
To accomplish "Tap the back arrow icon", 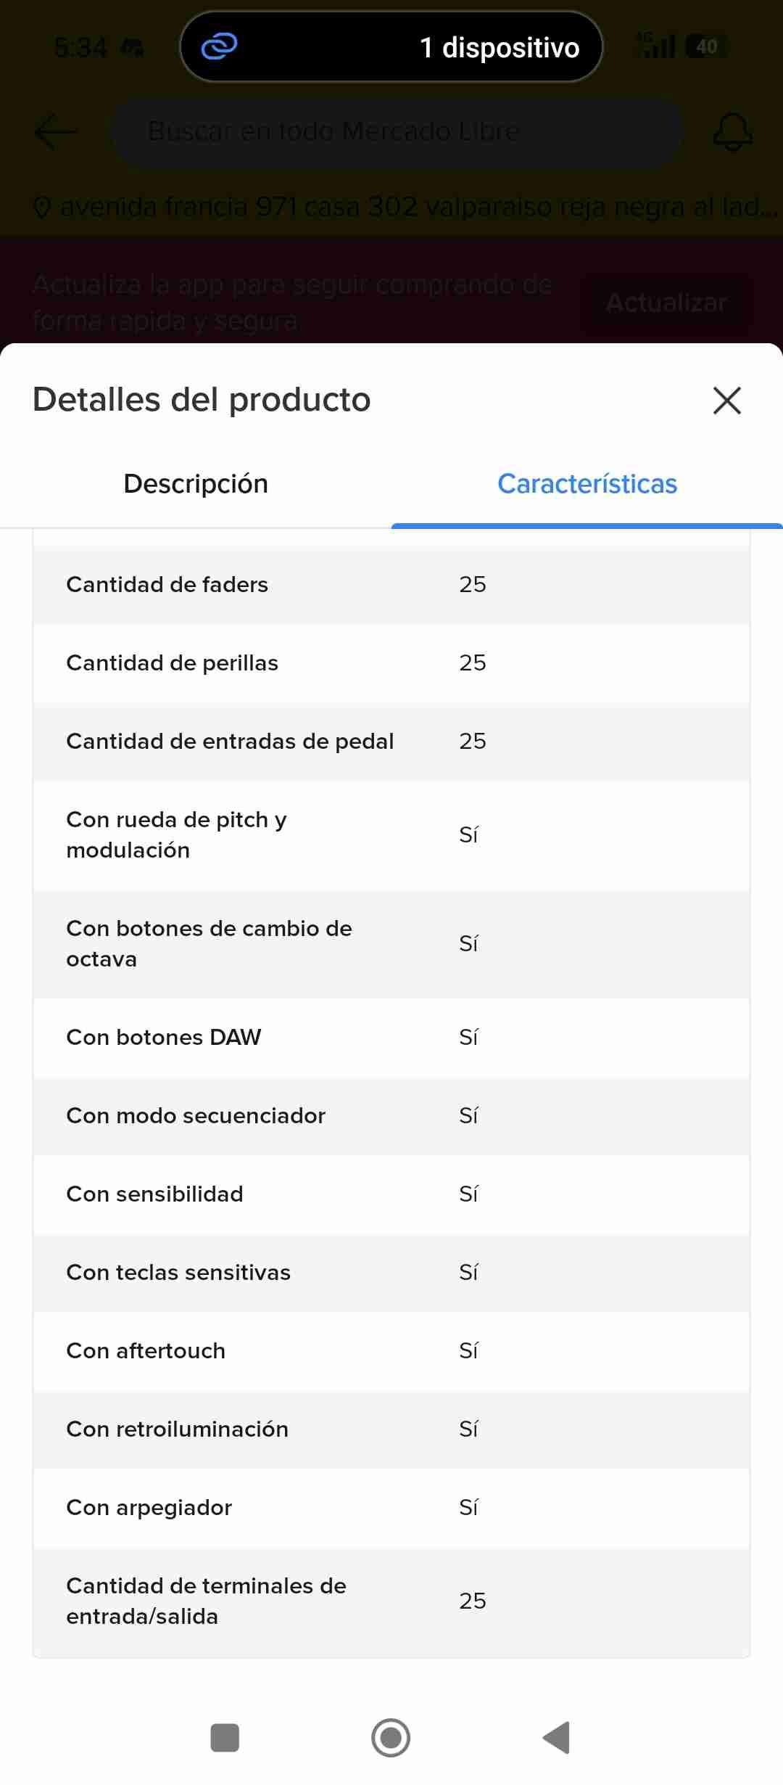I will 55,132.
